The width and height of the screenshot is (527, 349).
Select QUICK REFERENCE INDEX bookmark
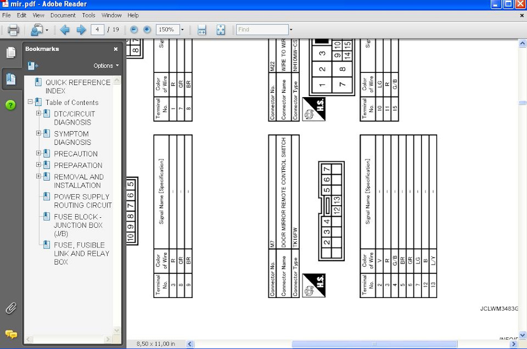[x=78, y=87]
